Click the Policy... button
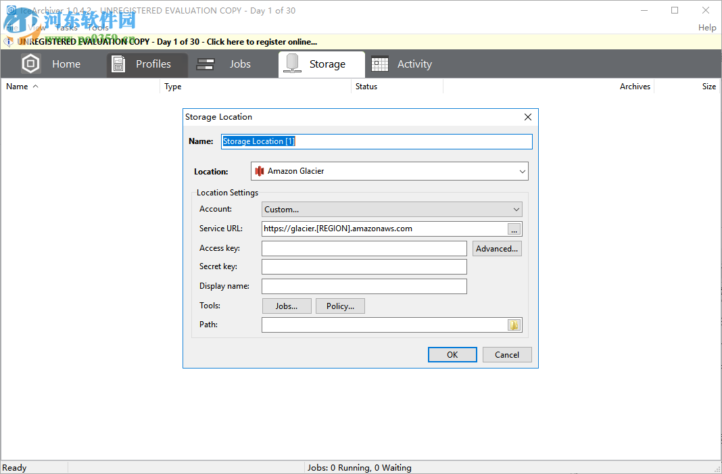The width and height of the screenshot is (722, 474). (x=340, y=306)
